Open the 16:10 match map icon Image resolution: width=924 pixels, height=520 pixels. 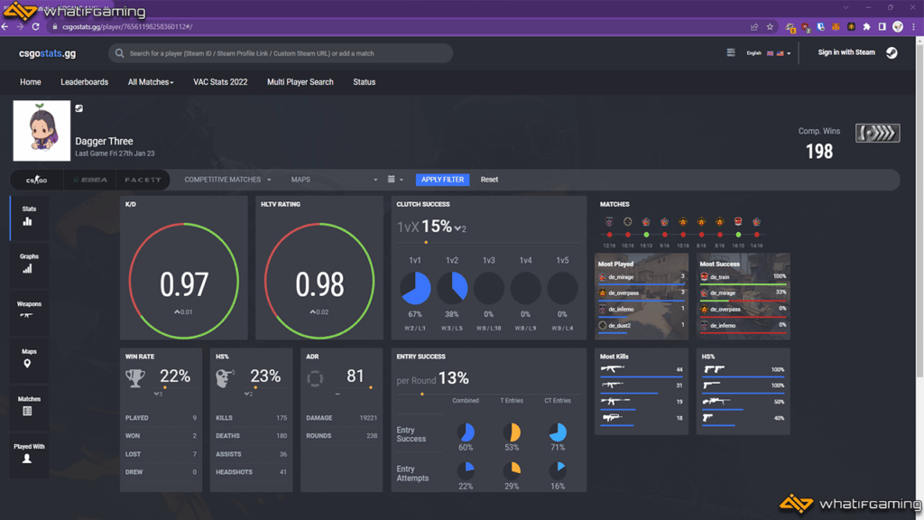(738, 222)
